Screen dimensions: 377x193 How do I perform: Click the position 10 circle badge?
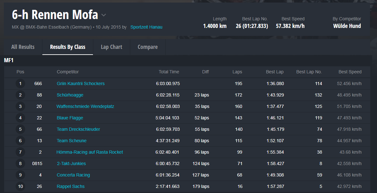(x=20, y=186)
